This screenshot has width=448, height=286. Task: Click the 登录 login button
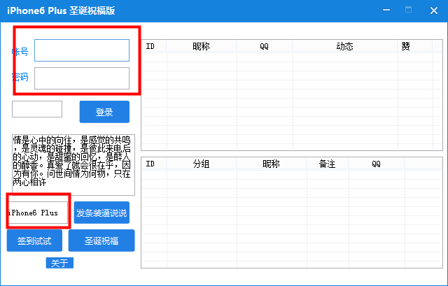[104, 112]
